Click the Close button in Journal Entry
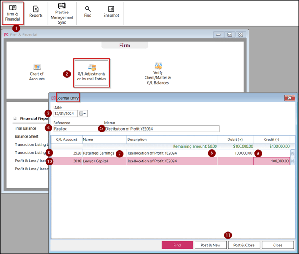 pyautogui.click(x=278, y=245)
